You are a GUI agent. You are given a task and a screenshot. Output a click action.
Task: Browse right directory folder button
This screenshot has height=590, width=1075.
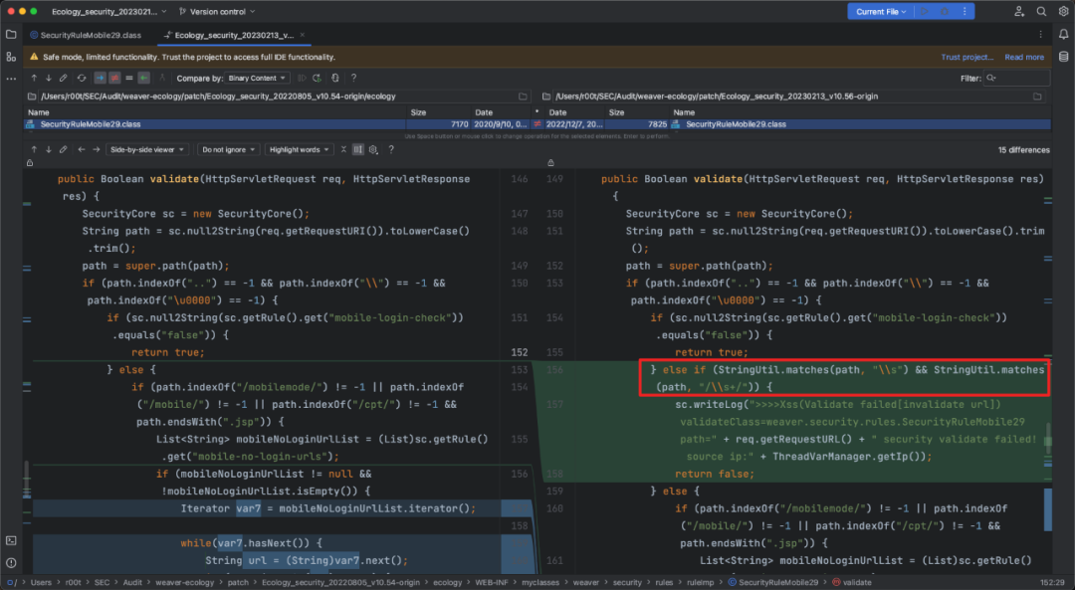point(1037,97)
